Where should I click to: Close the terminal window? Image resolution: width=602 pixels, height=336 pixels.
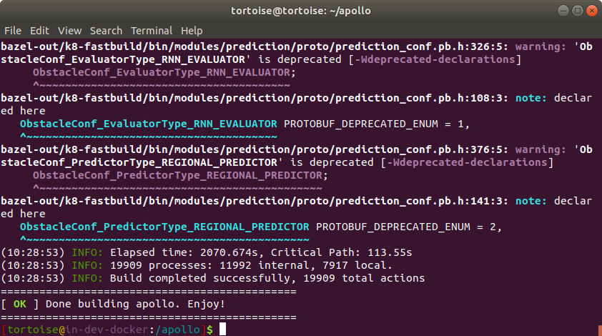(592, 11)
